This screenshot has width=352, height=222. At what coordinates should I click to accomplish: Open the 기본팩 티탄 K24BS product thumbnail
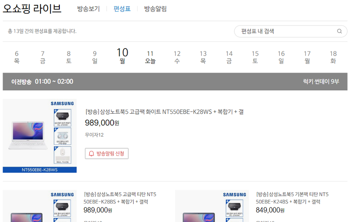click(212, 206)
